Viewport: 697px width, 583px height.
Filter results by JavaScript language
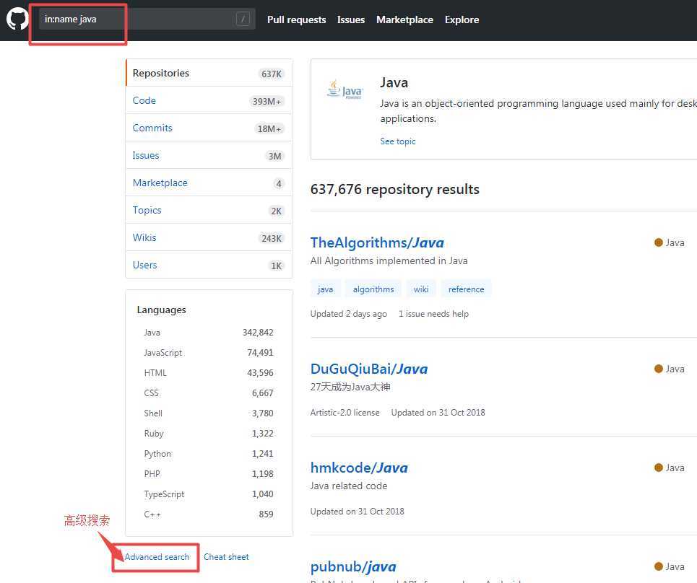[209, 353]
